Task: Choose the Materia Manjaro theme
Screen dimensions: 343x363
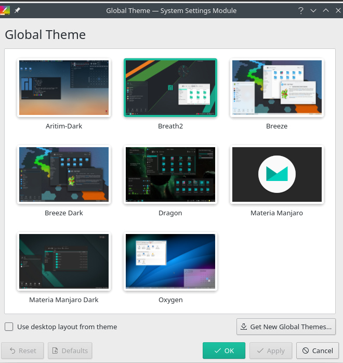Action: click(x=277, y=174)
